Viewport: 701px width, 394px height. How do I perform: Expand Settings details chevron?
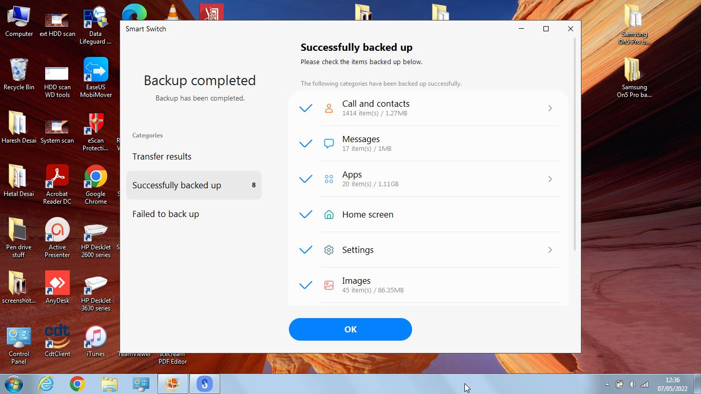[x=550, y=250]
